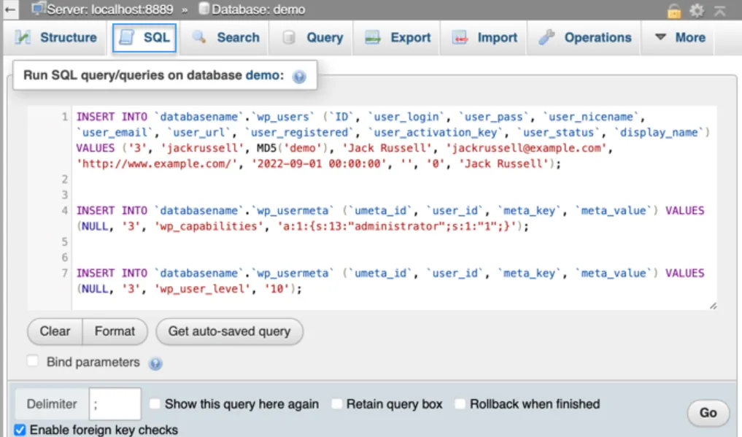This screenshot has height=437, width=742.
Task: Uncheck Enable foreign key checks
Action: tap(20, 430)
